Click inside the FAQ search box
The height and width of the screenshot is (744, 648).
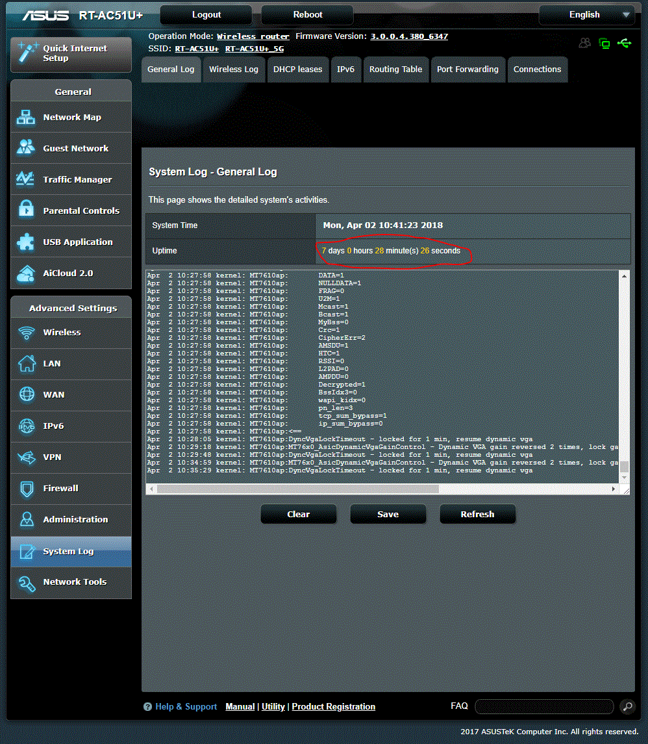[x=544, y=707]
